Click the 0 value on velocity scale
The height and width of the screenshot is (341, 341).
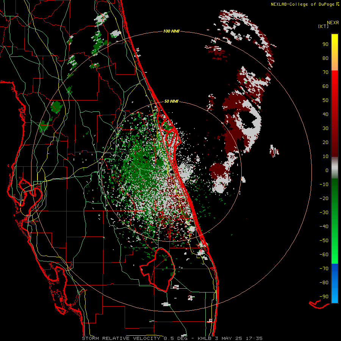point(327,170)
